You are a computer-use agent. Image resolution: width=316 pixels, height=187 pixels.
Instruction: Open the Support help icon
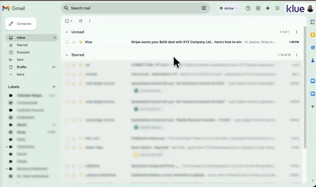(x=248, y=8)
